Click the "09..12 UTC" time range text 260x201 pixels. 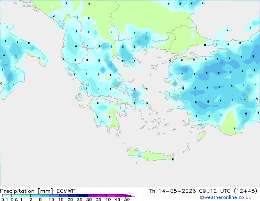pos(214,191)
